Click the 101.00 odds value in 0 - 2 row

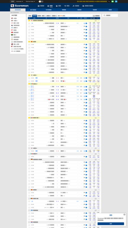(x=90, y=92)
